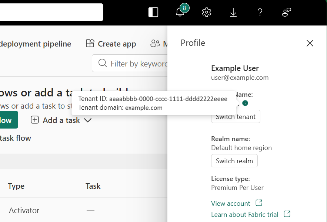The height and width of the screenshot is (222, 327).
Task: Toggle the side pane icon
Action: 153,12
